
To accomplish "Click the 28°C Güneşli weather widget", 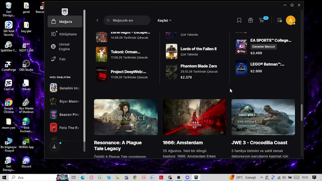I will click(x=243, y=177).
